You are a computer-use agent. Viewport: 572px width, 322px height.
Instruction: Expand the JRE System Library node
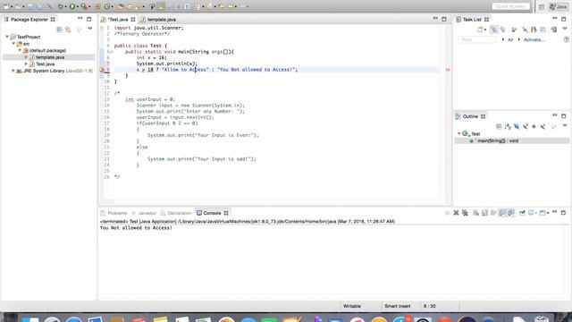(13, 71)
